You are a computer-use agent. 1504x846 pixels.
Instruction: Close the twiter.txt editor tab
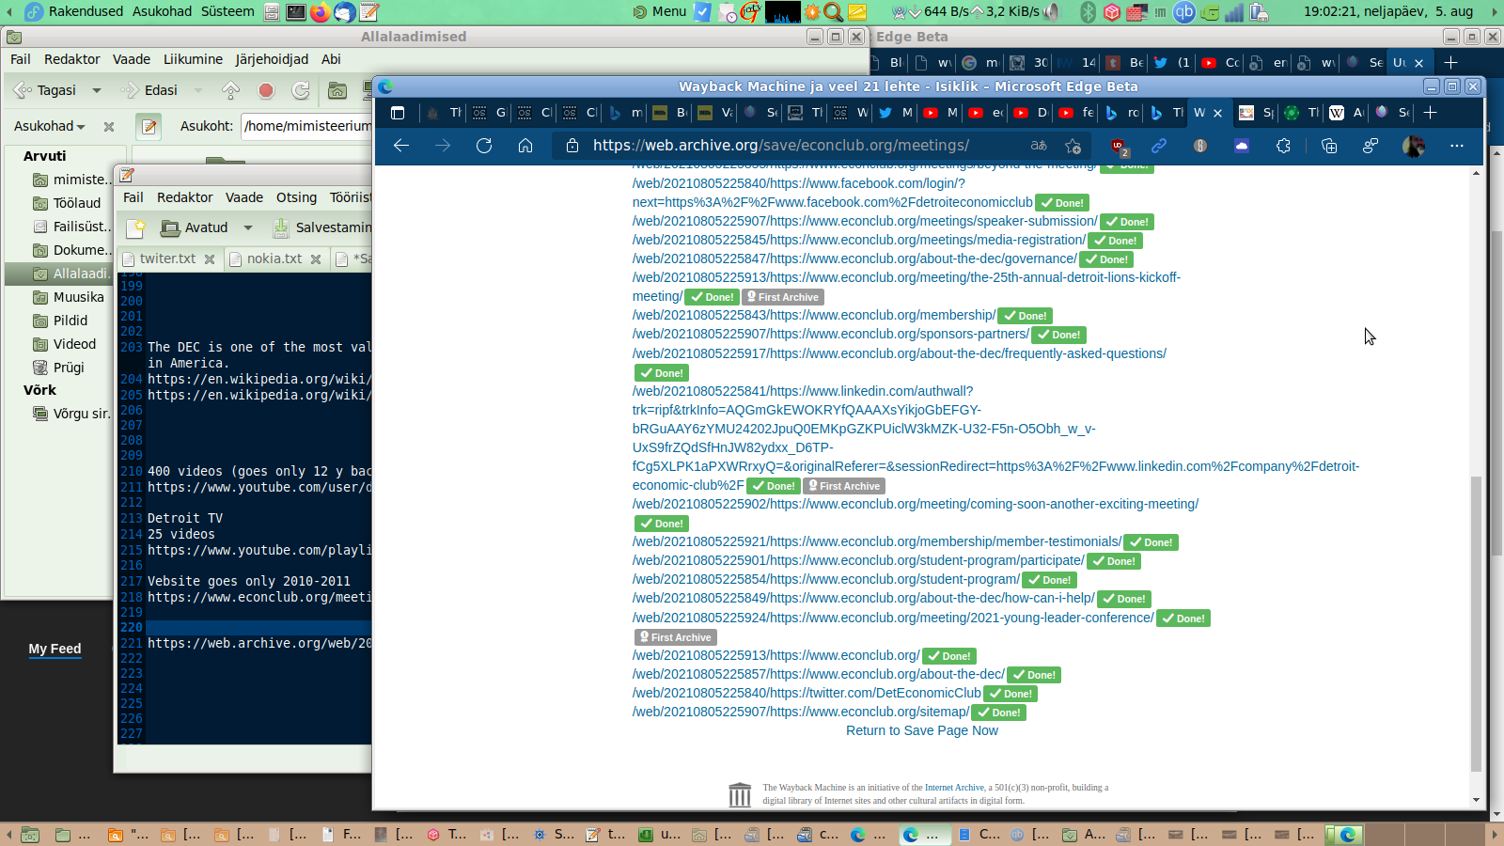pyautogui.click(x=210, y=259)
